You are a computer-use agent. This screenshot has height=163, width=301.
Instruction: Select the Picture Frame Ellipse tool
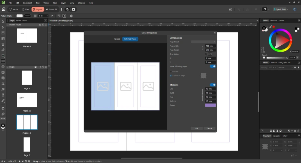click(3, 67)
